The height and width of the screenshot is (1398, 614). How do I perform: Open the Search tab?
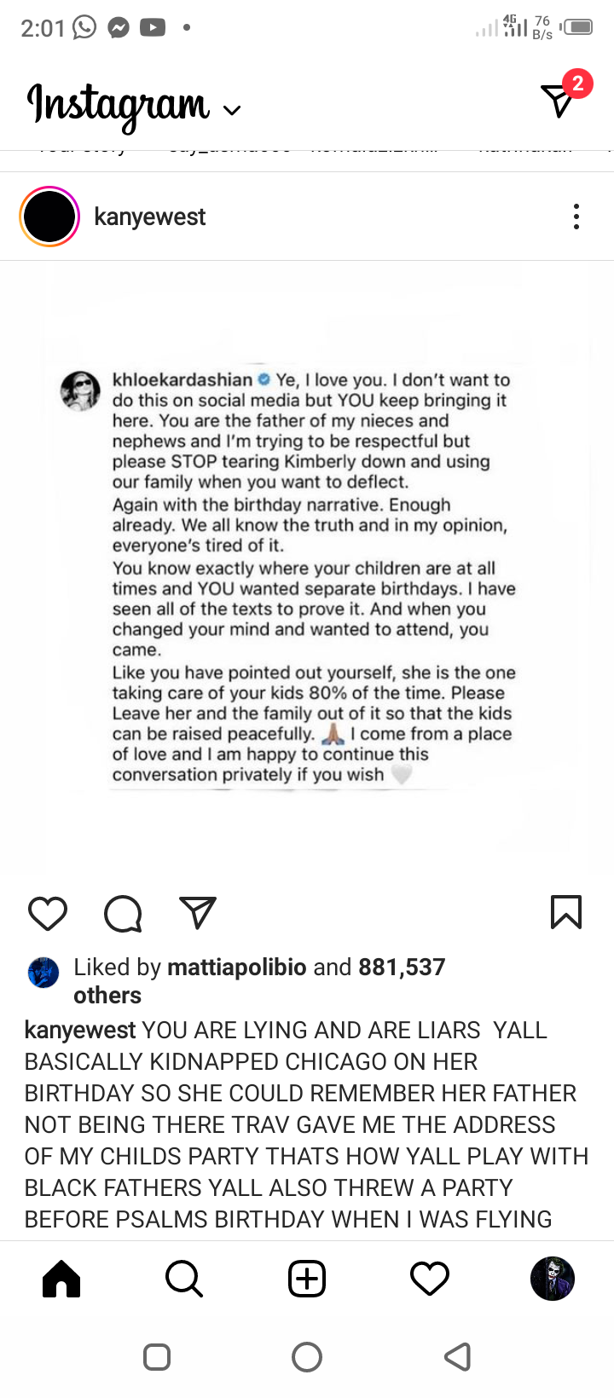(x=184, y=1279)
